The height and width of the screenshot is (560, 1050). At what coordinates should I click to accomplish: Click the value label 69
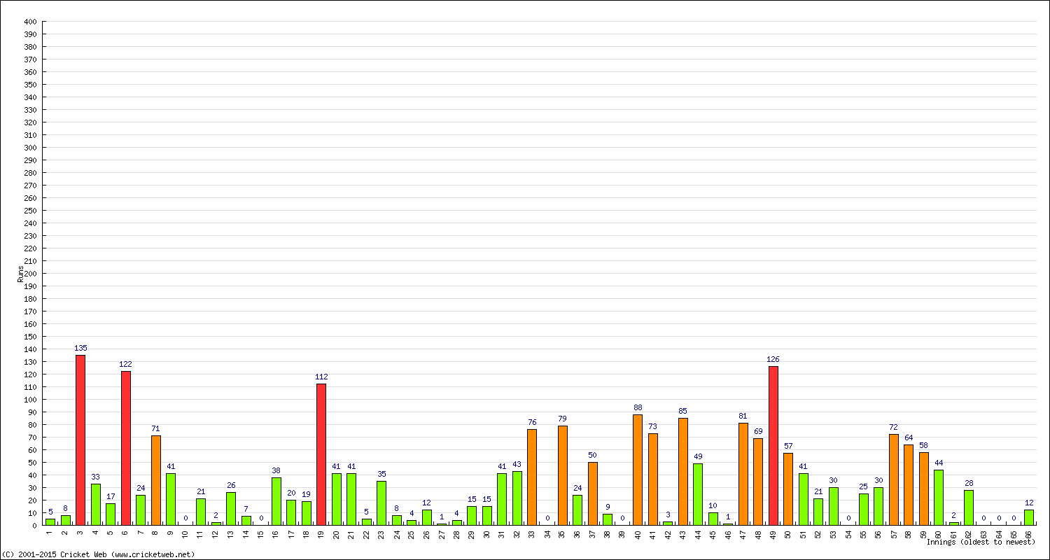click(x=758, y=431)
